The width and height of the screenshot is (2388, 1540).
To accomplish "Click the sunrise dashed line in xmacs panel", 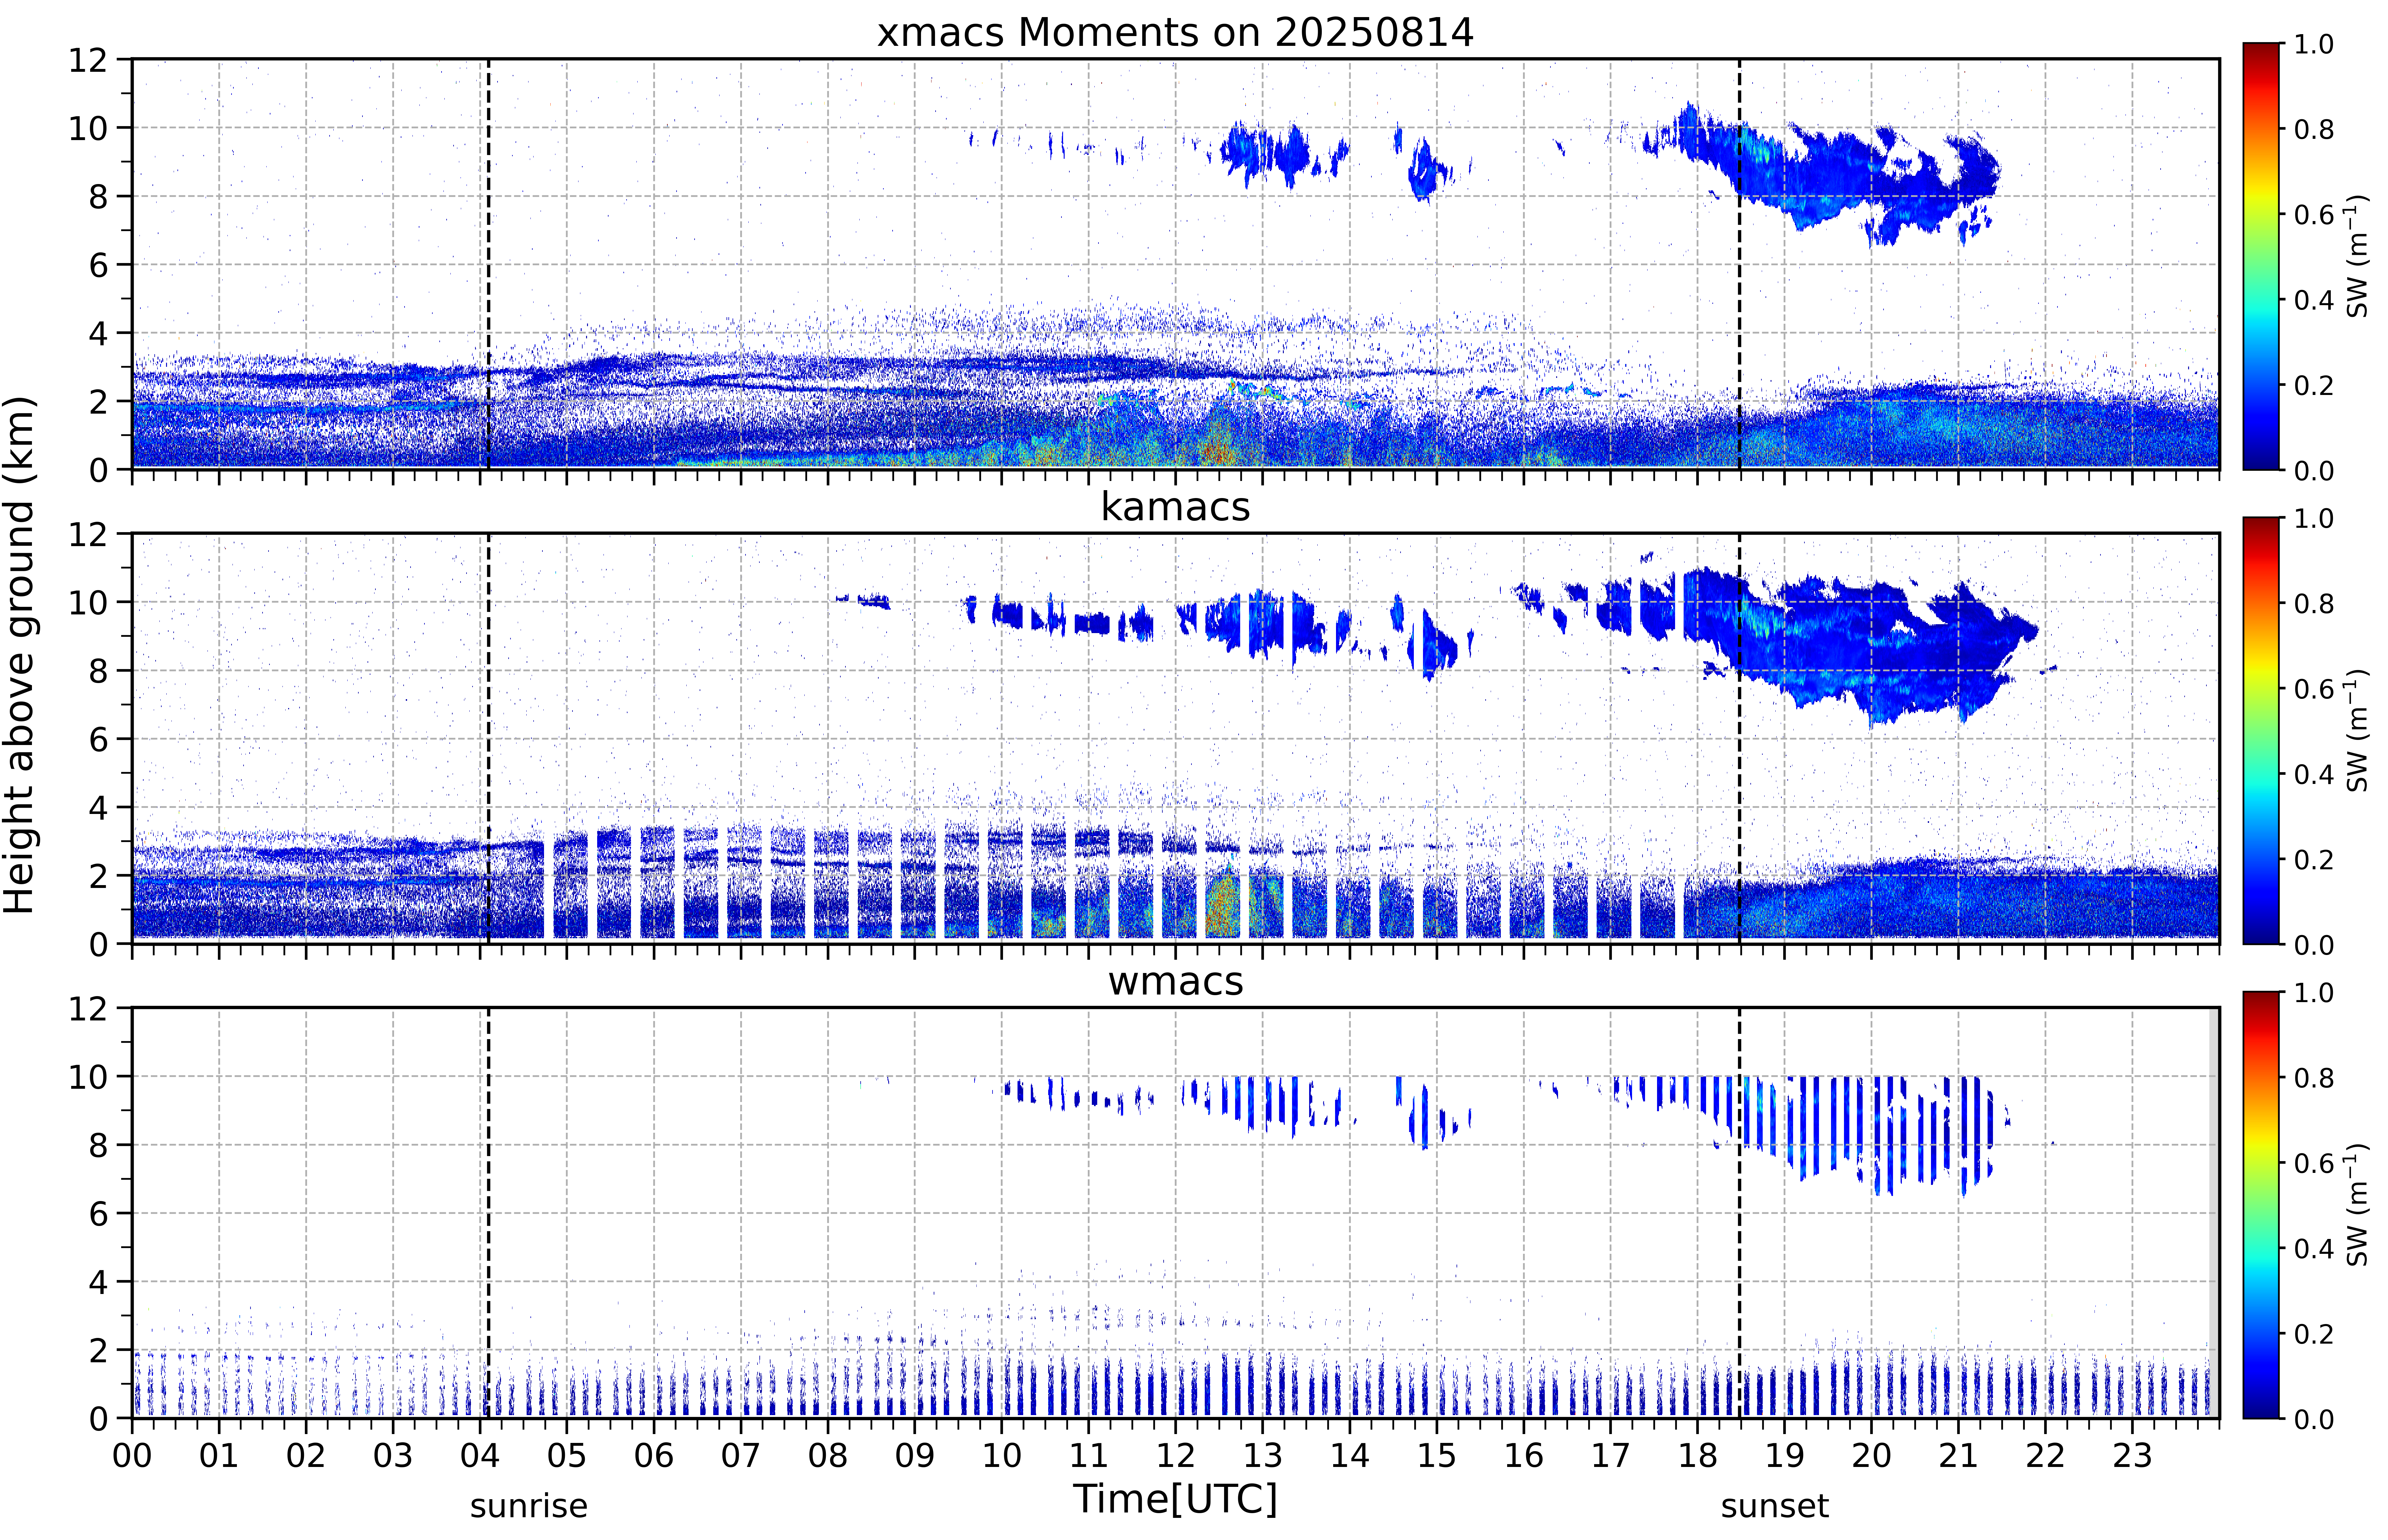I will coord(488,264).
